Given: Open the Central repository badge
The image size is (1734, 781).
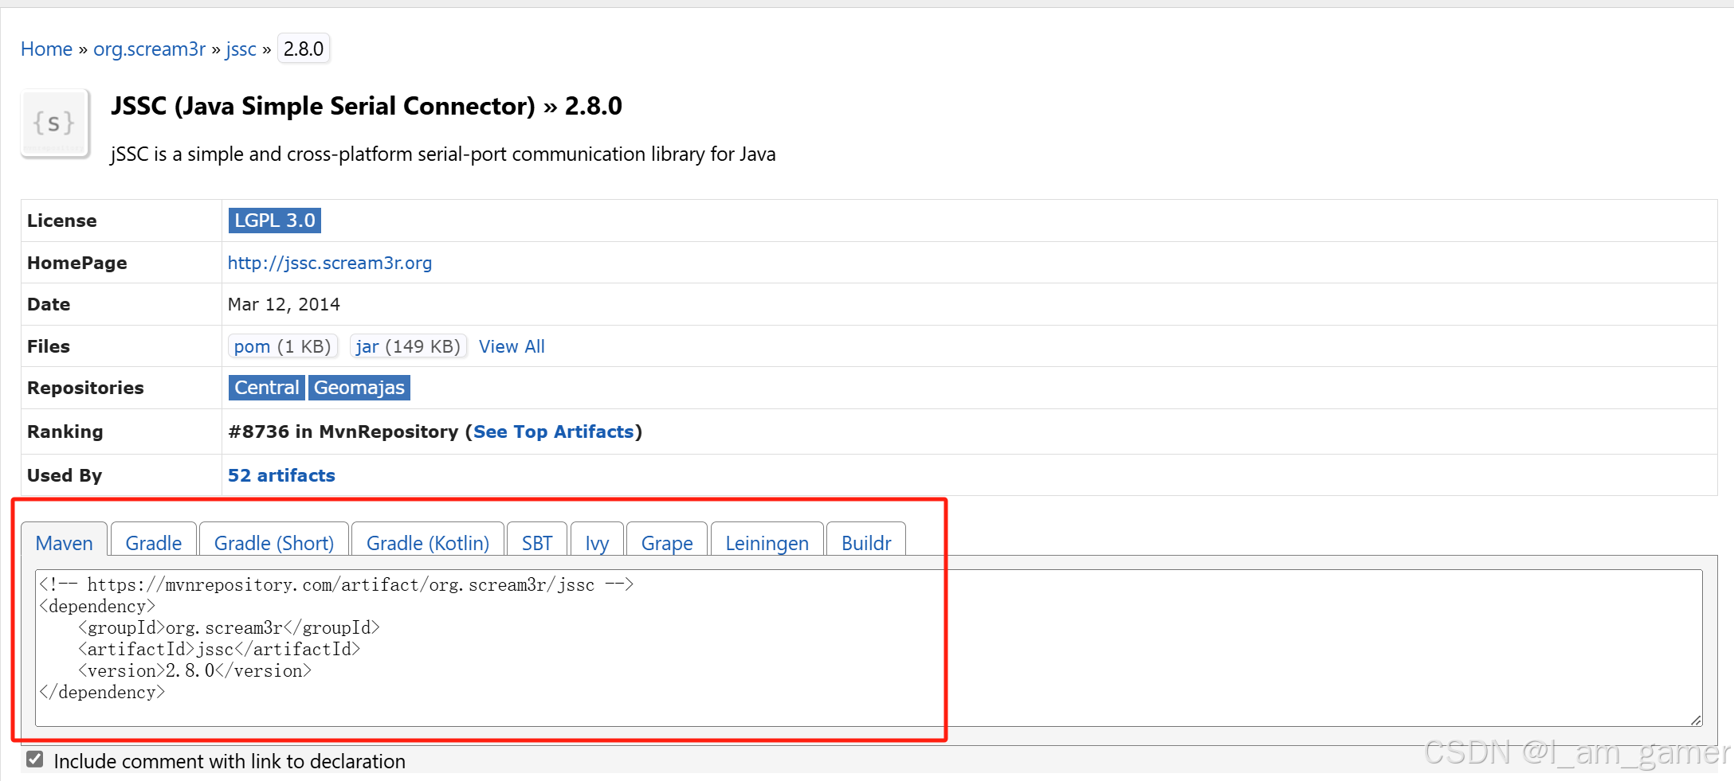Looking at the screenshot, I should [266, 388].
